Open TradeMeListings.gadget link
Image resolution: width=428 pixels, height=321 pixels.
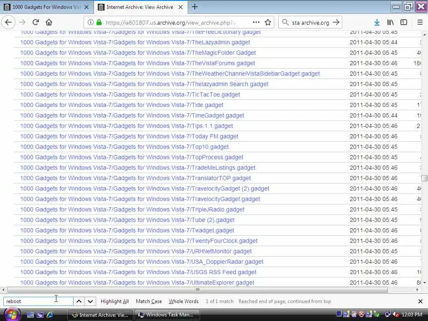click(x=138, y=168)
